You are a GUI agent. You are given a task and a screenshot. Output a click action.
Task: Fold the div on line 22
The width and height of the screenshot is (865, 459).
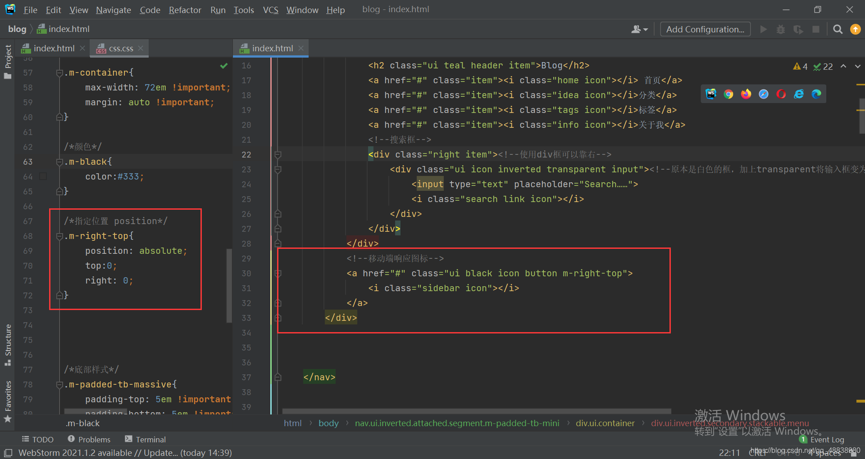click(x=278, y=155)
